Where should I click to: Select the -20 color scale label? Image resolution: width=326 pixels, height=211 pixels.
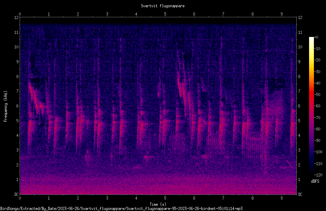point(317,60)
